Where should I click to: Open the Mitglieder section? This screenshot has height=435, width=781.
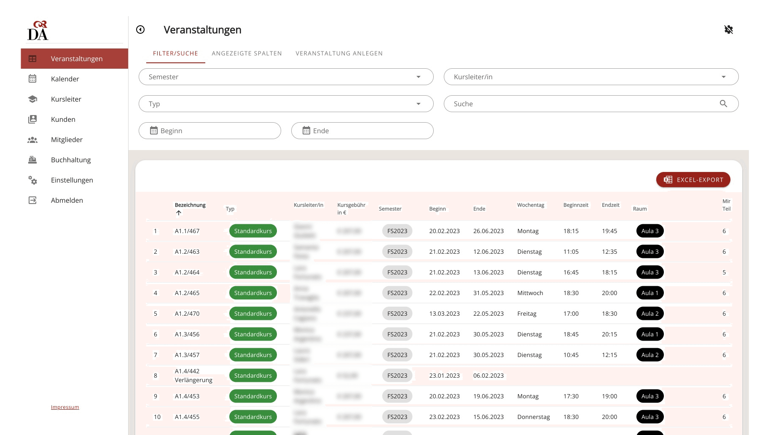pos(67,140)
